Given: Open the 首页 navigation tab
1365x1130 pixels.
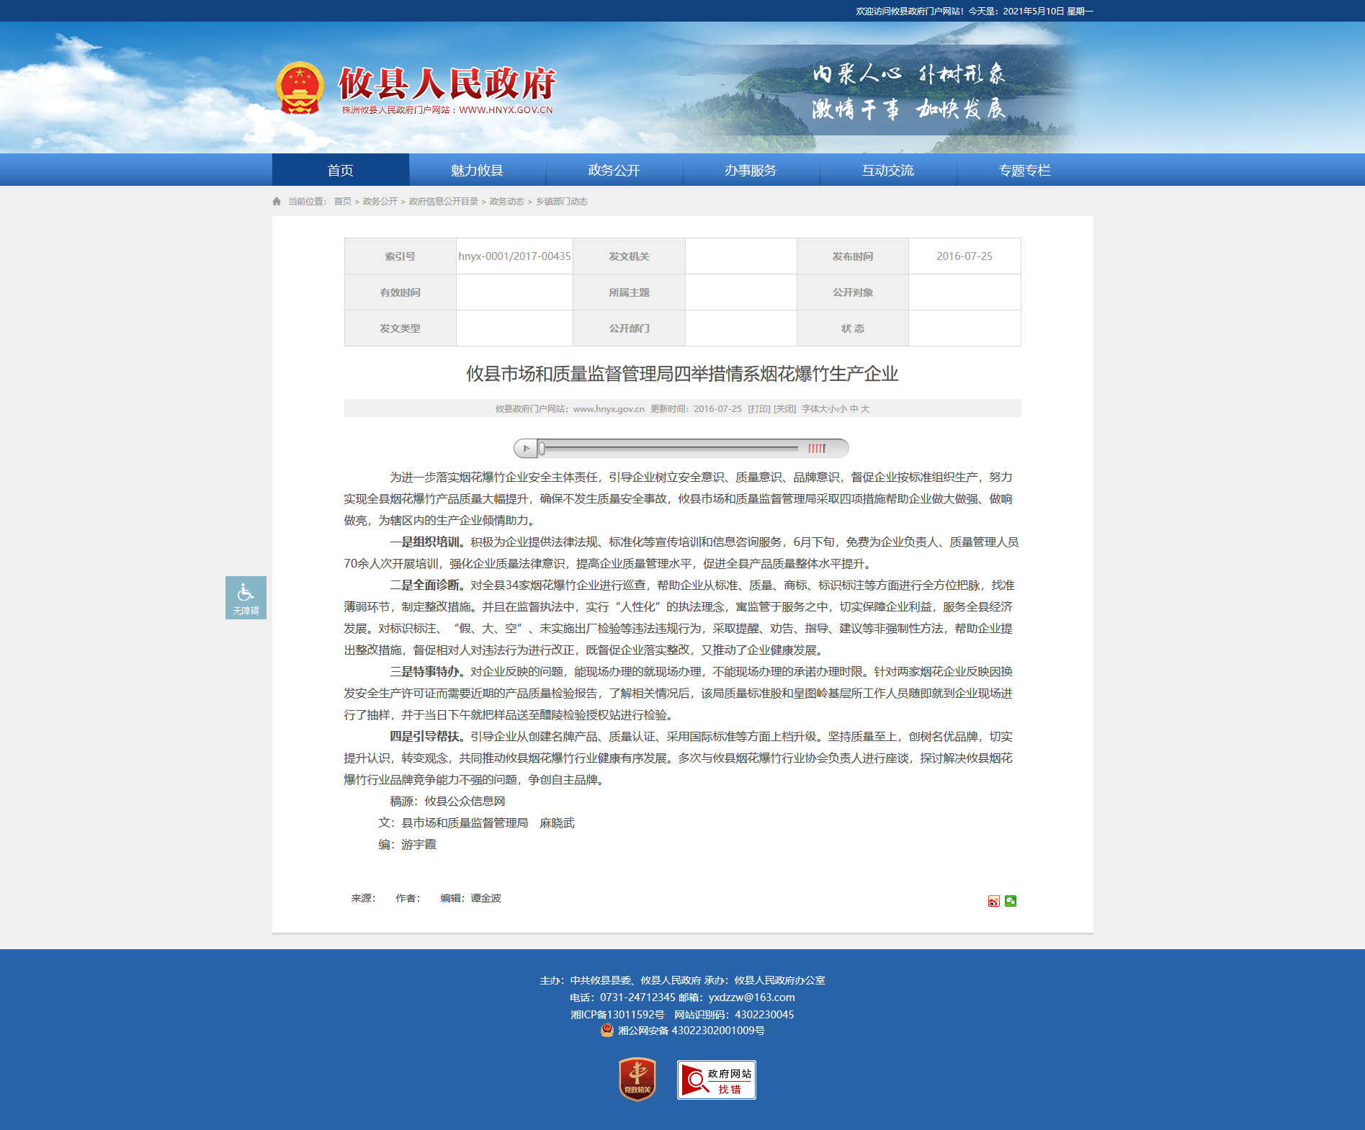Looking at the screenshot, I should (341, 170).
